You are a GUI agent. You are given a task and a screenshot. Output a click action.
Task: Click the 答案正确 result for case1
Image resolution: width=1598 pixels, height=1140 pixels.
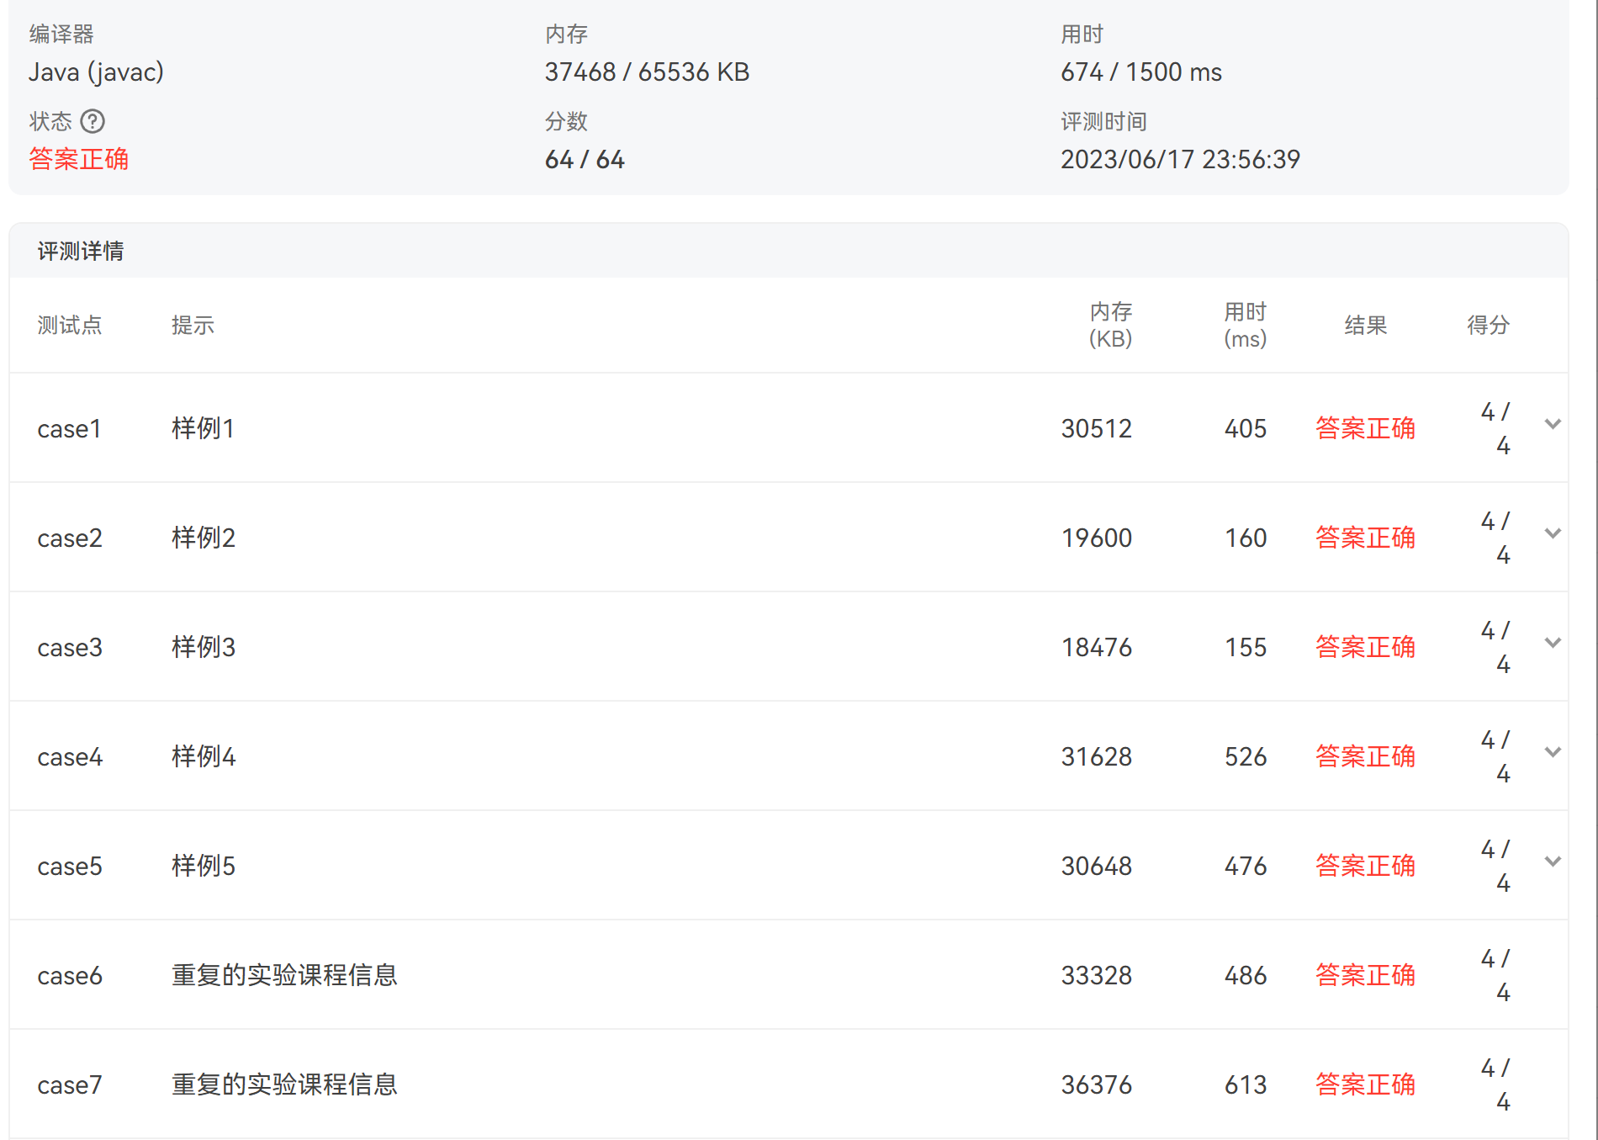pos(1365,428)
